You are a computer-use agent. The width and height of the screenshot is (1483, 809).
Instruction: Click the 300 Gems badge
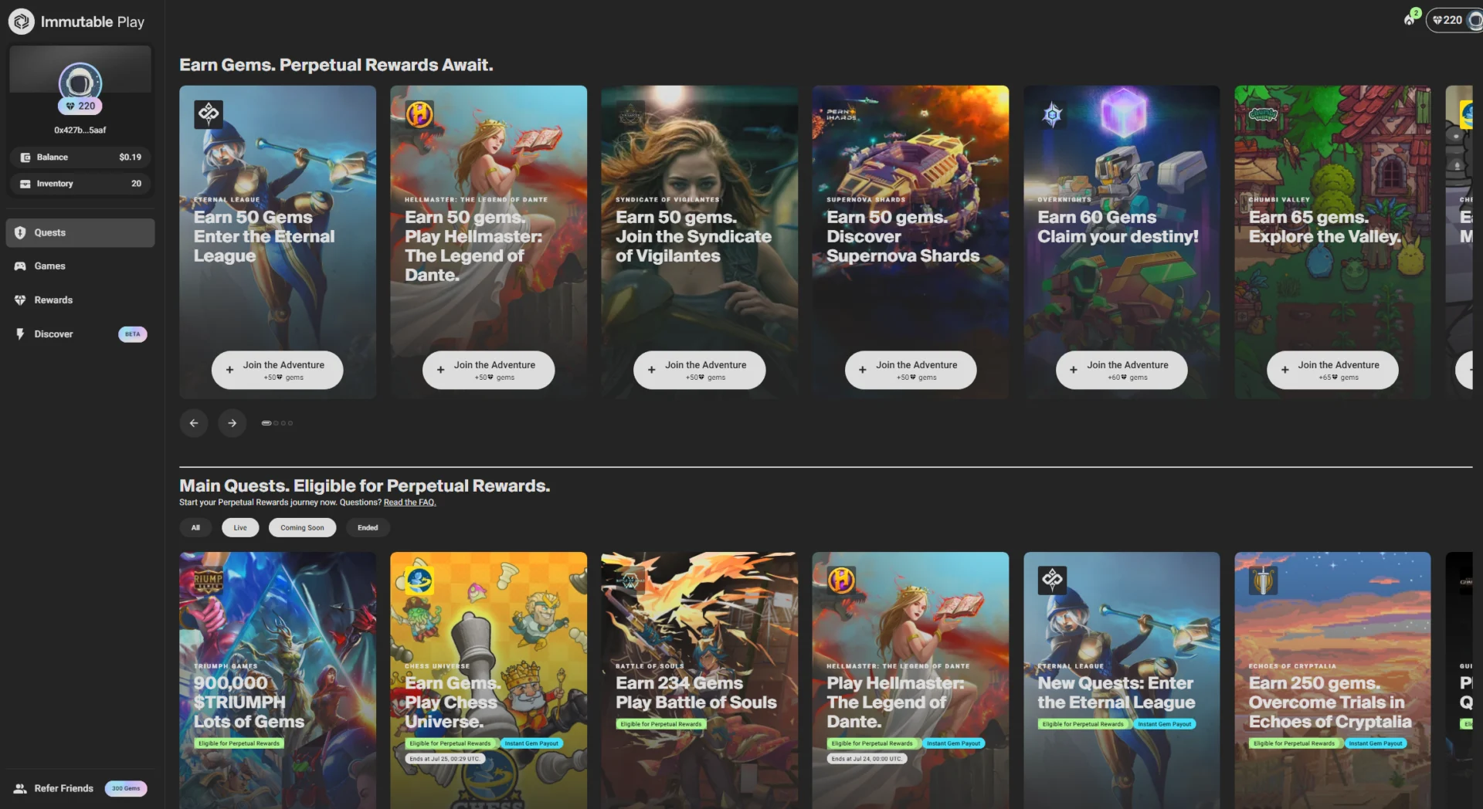point(126,788)
